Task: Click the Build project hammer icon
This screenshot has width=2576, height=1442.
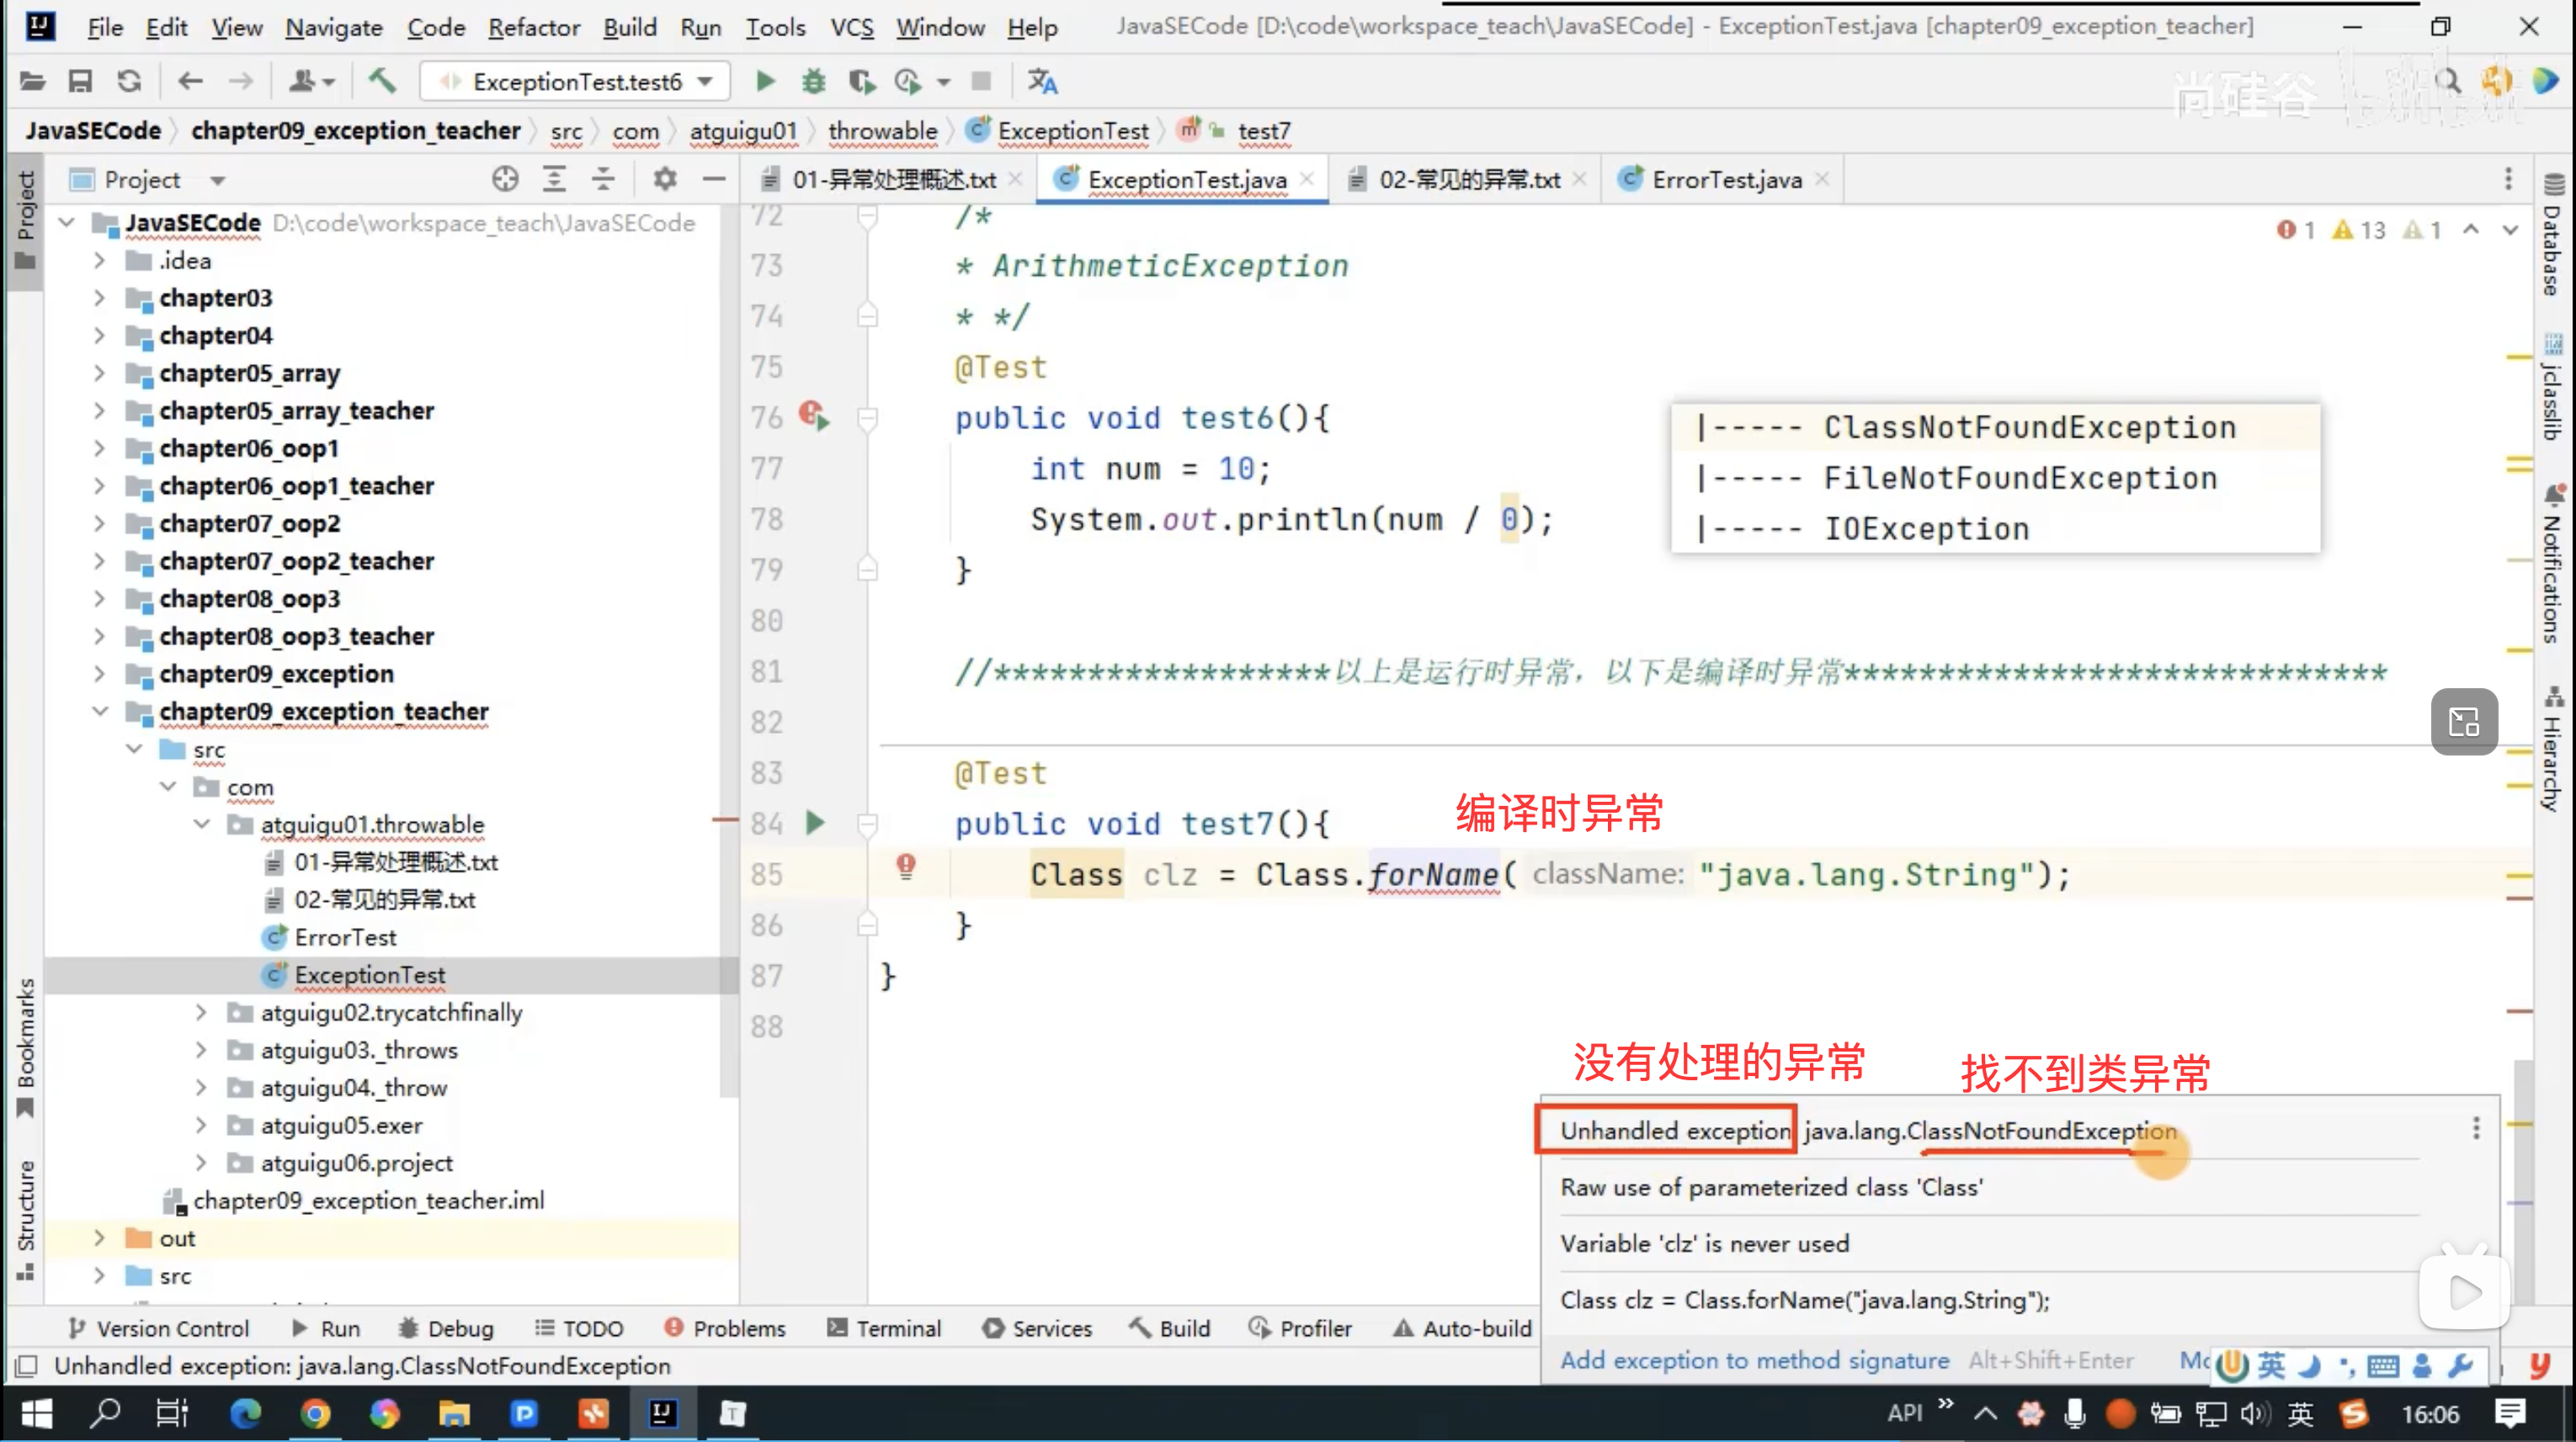Action: [382, 81]
